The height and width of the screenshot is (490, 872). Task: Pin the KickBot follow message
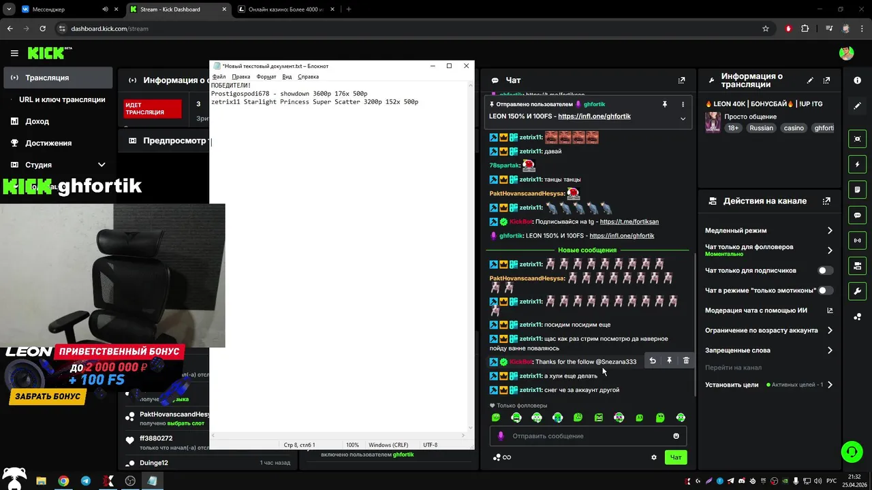click(669, 361)
